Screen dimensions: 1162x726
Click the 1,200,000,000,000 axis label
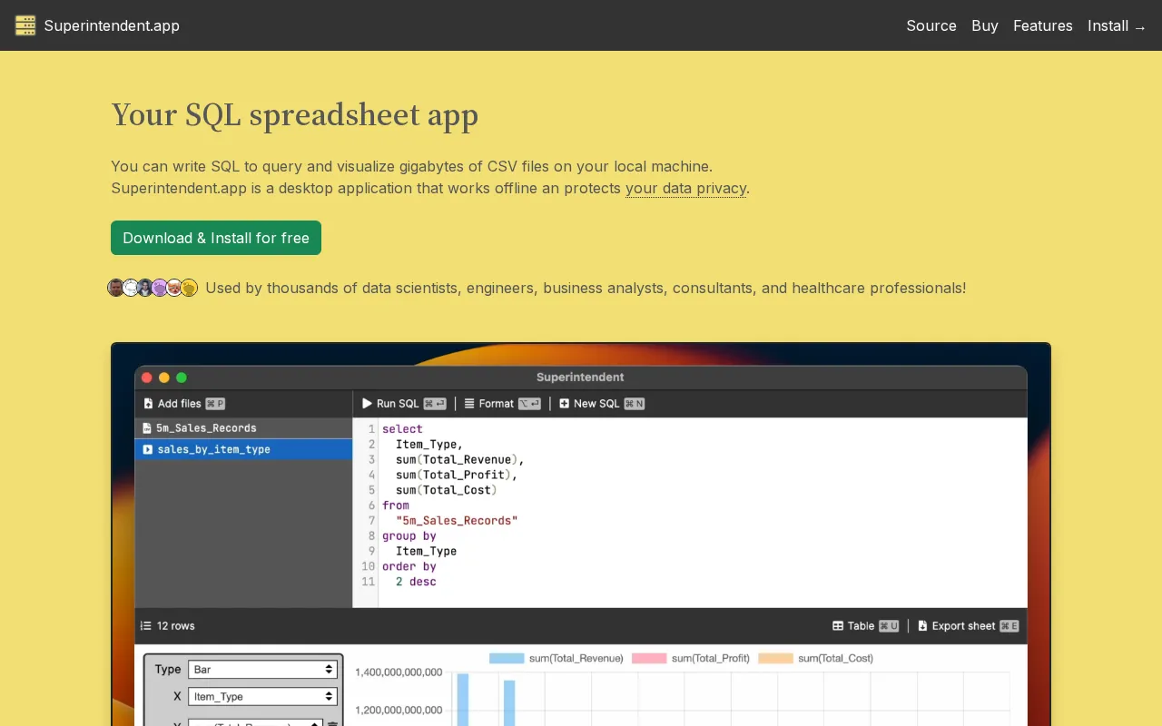399,710
